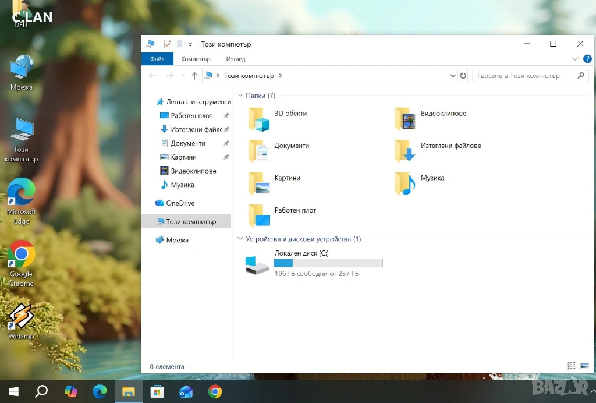Expand the ribbon chevron
This screenshot has height=403, width=596.
(x=575, y=59)
